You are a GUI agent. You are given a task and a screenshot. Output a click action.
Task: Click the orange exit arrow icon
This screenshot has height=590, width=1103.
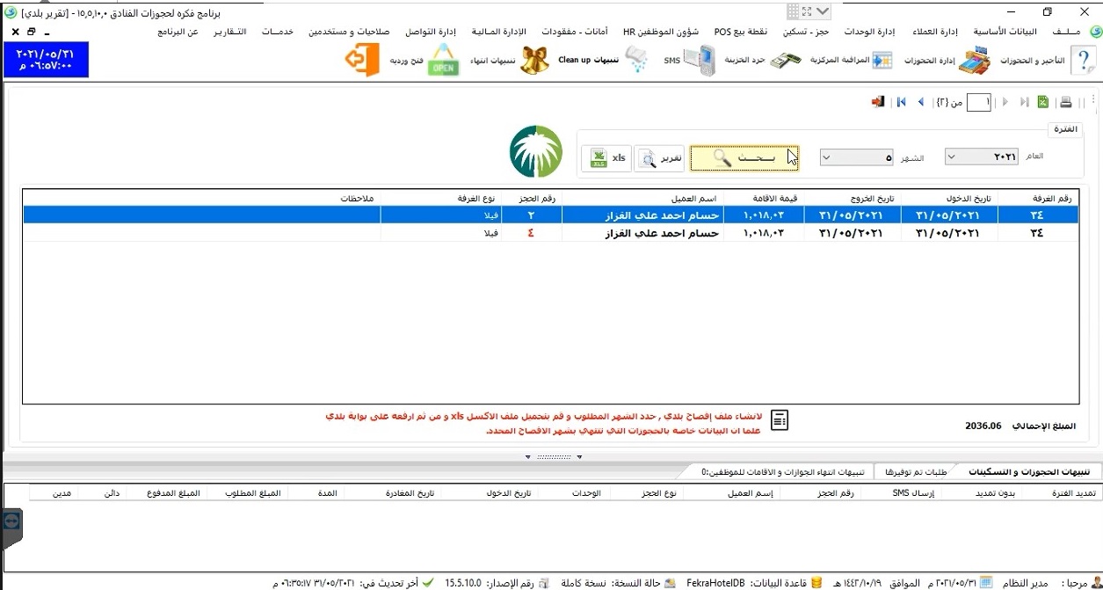click(x=361, y=61)
